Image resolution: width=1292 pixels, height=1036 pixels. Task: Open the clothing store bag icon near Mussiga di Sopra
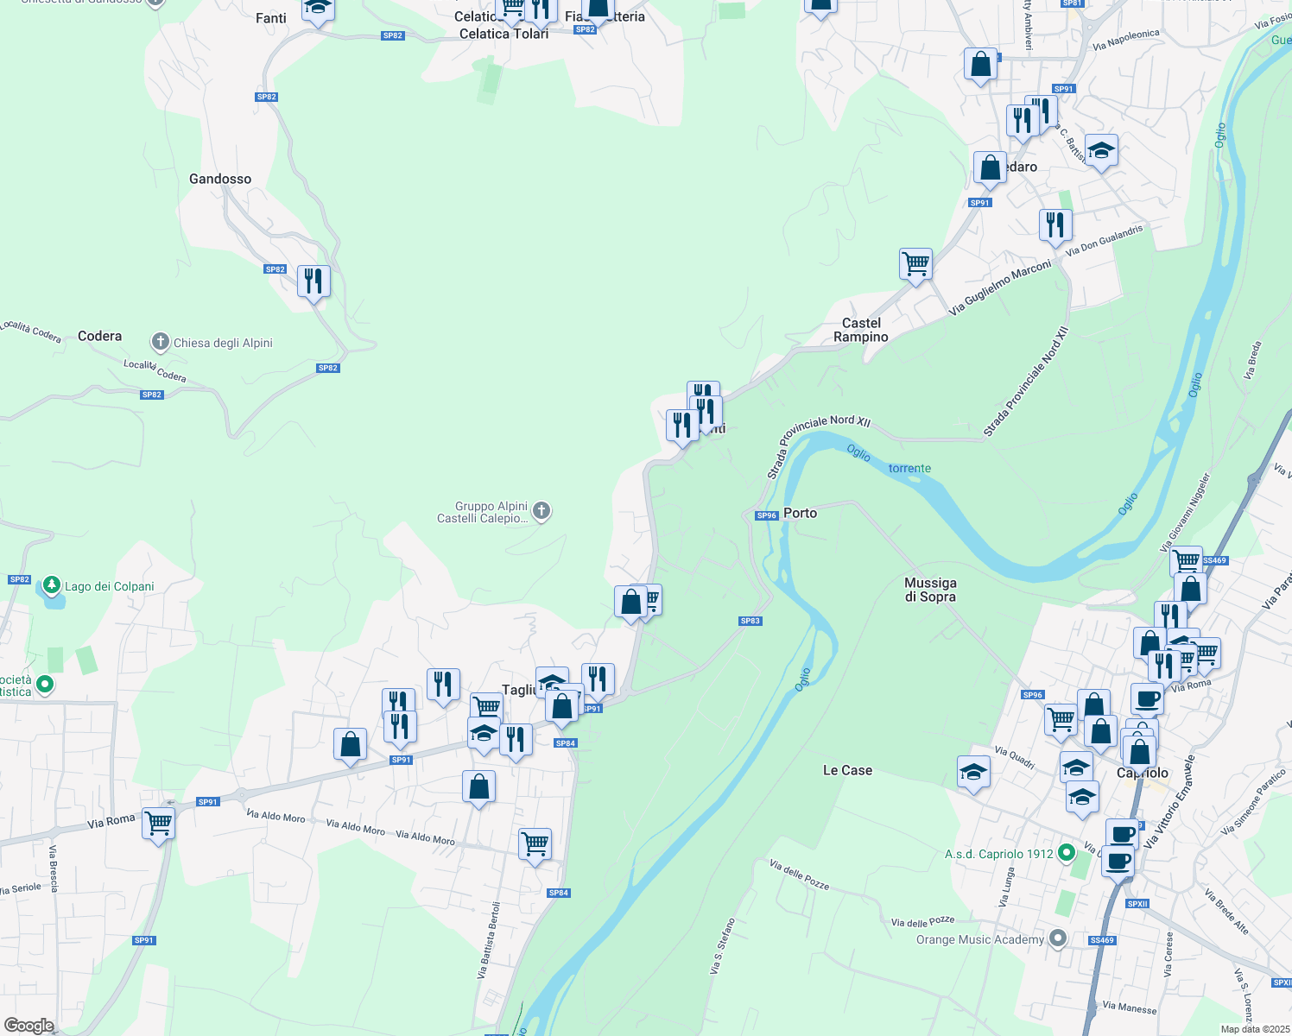pos(1190,589)
